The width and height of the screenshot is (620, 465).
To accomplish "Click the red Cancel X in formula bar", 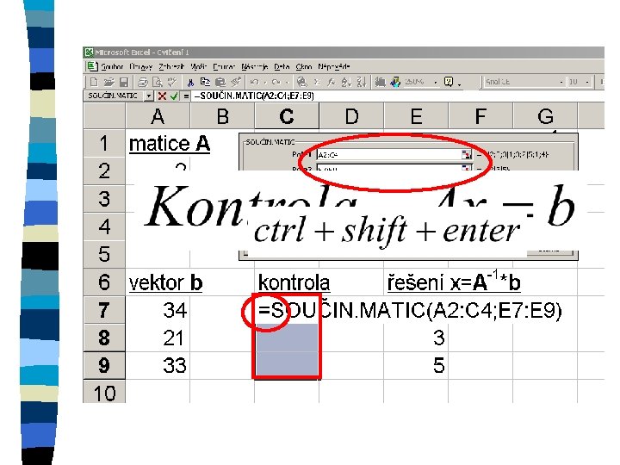I will point(162,96).
